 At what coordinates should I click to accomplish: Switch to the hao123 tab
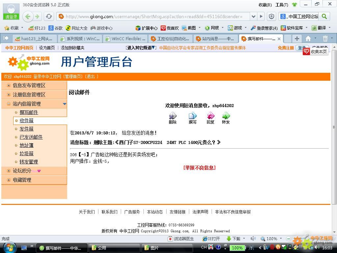click(x=35, y=39)
